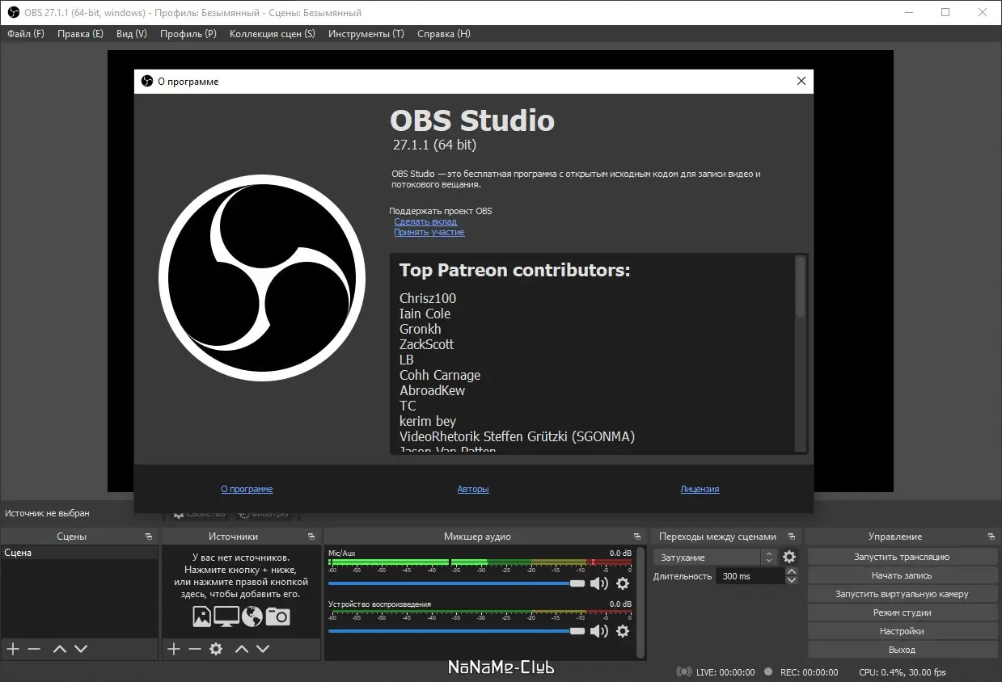Click the Длительность 300 ms field

pyautogui.click(x=750, y=576)
